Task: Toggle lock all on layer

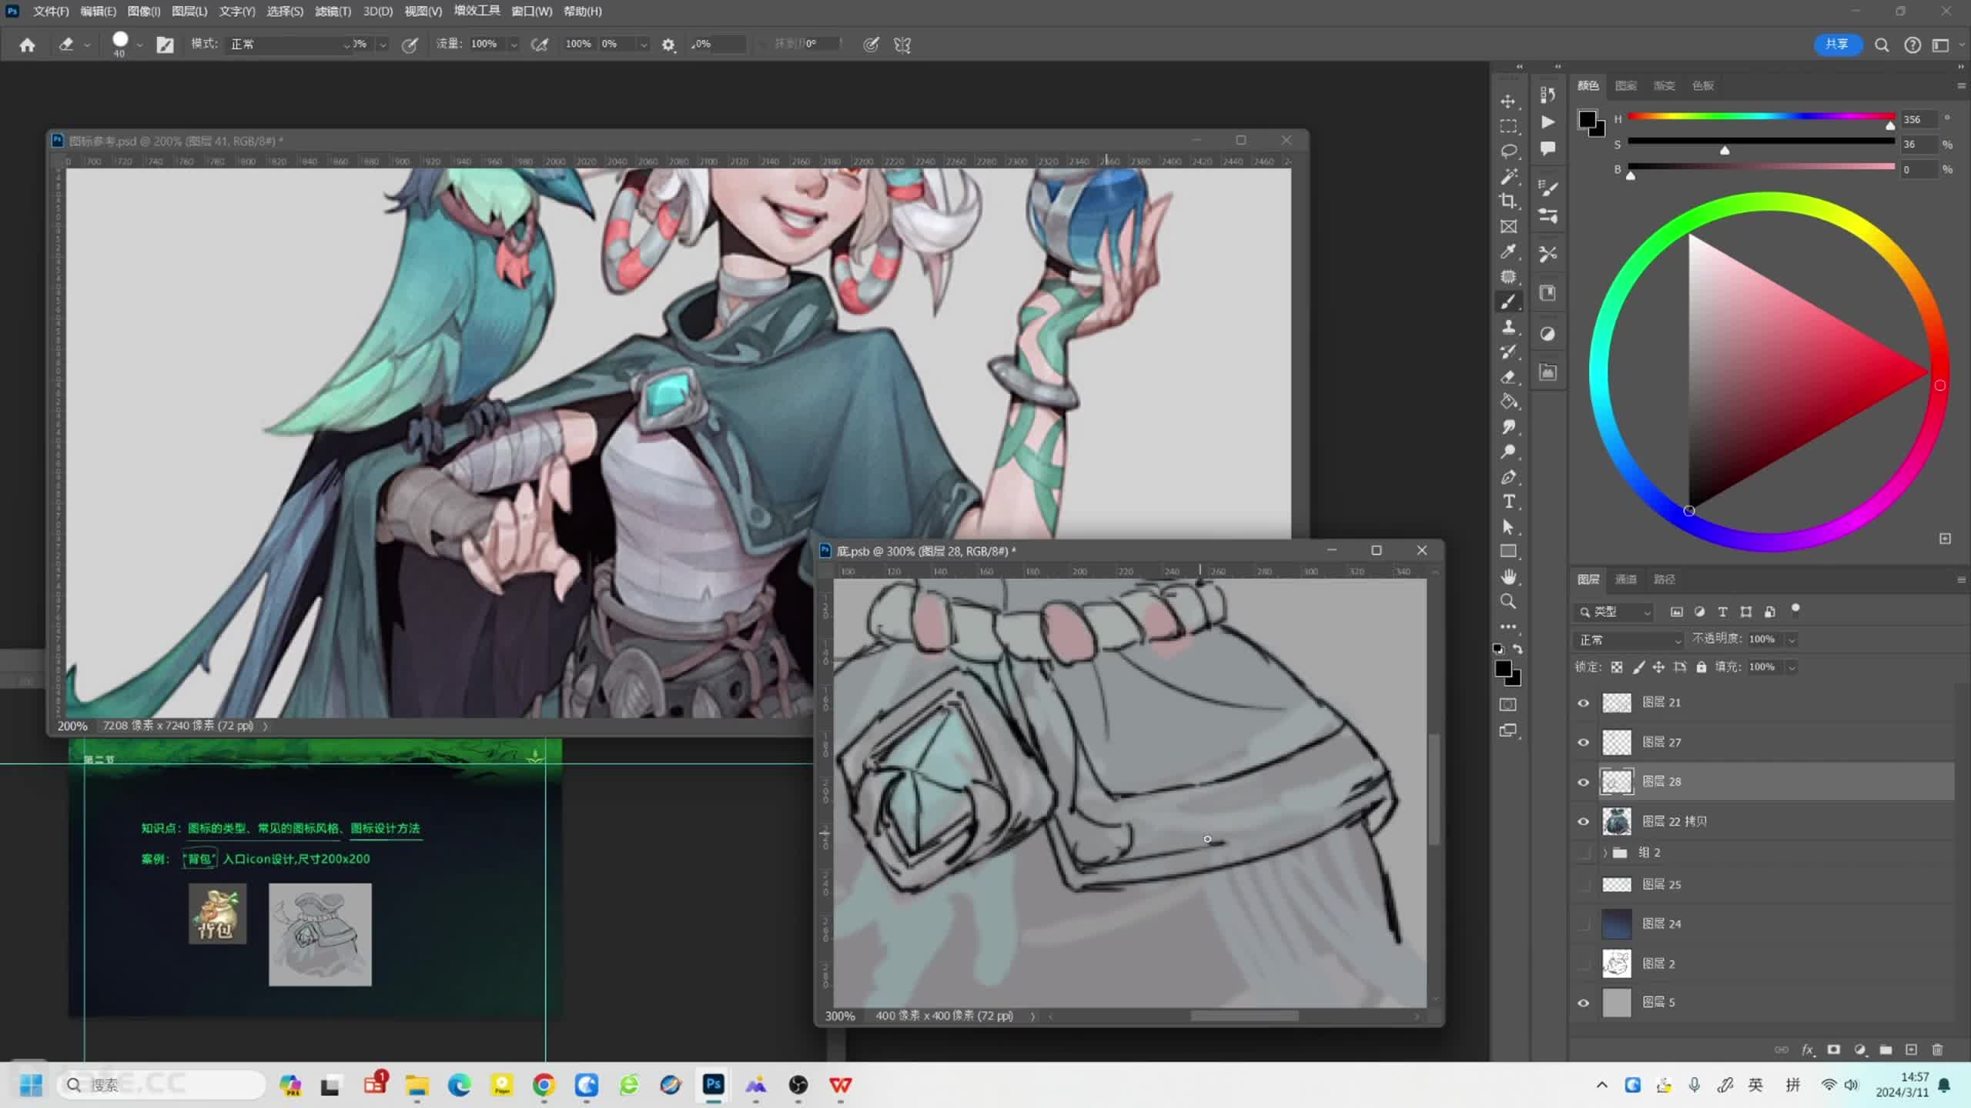Action: [1702, 667]
